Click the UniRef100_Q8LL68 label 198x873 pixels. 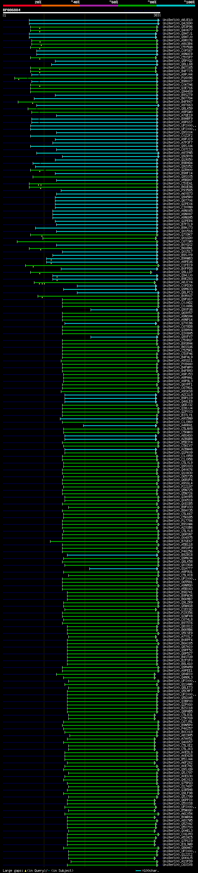pyautogui.click(x=177, y=64)
